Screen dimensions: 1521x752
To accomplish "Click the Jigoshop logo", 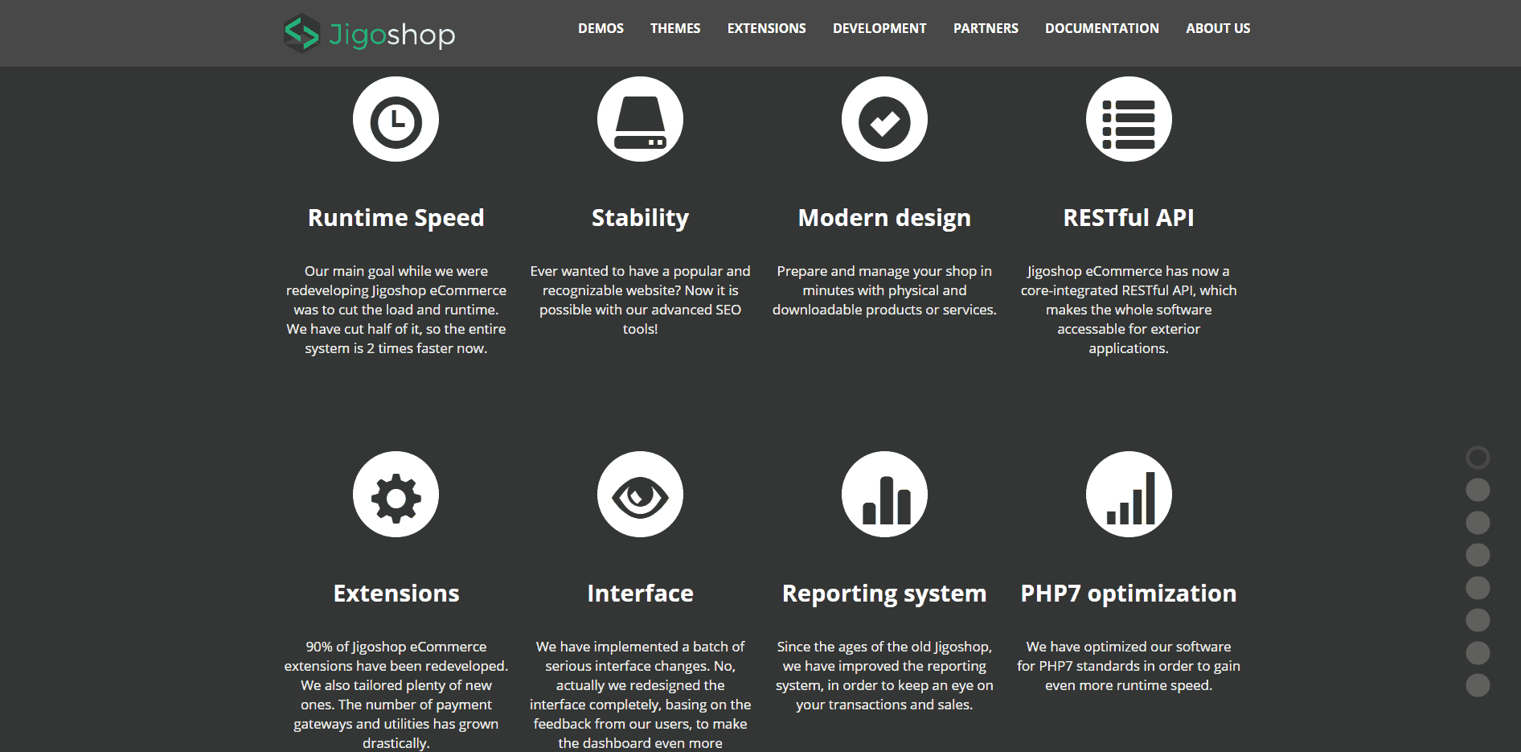I will (x=369, y=34).
